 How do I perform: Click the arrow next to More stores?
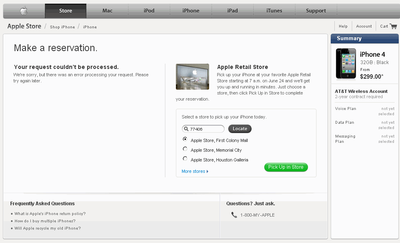207,171
